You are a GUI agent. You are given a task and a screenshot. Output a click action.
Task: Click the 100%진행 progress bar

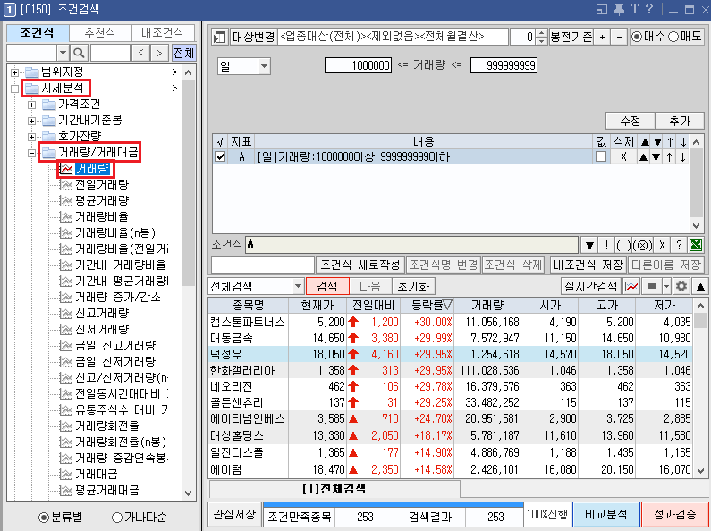547,514
